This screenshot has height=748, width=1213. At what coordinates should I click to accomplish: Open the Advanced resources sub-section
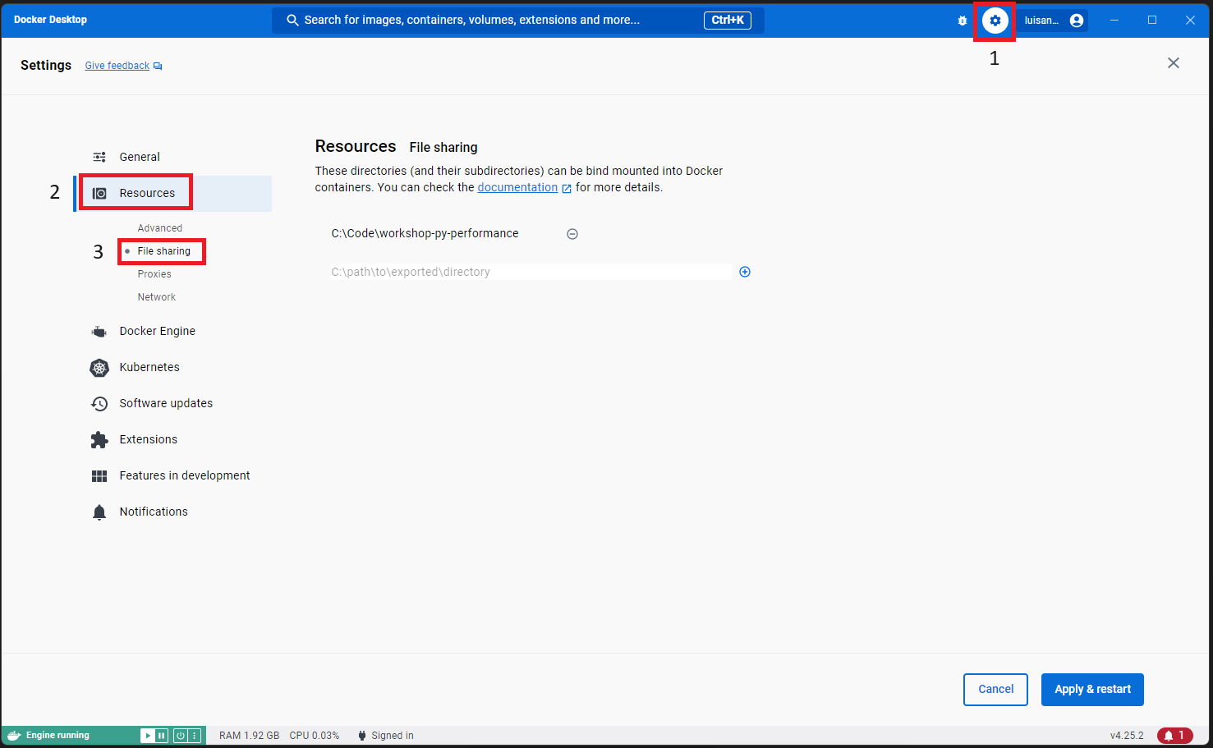click(160, 228)
